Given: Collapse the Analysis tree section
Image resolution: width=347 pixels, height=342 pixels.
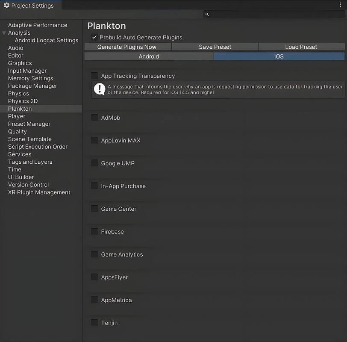Looking at the screenshot, I should point(4,33).
